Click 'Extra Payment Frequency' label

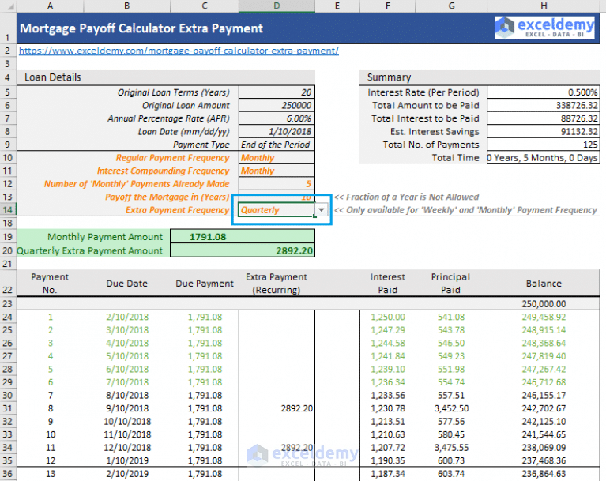(x=178, y=210)
